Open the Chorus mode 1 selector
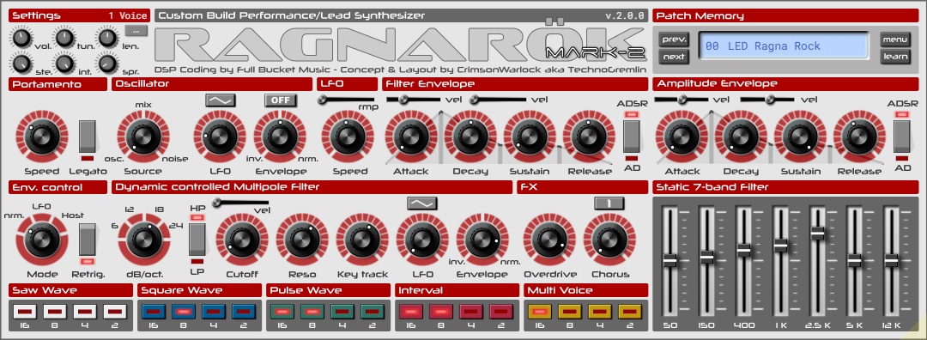 point(609,203)
